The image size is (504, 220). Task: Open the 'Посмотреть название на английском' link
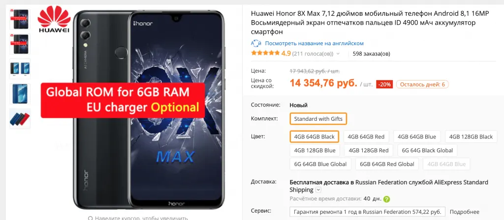click(x=315, y=43)
